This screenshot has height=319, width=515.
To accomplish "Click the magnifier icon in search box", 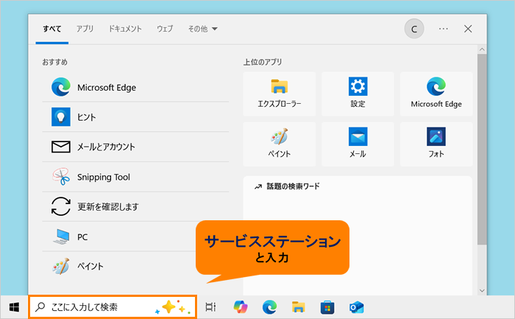I will pos(40,307).
